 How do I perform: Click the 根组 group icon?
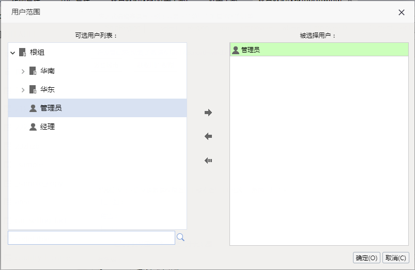coord(23,52)
